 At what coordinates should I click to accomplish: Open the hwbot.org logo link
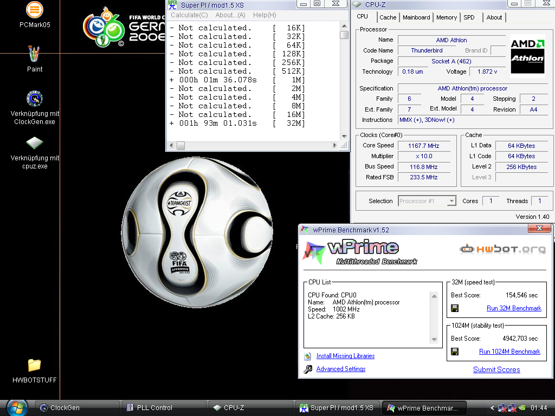[502, 249]
